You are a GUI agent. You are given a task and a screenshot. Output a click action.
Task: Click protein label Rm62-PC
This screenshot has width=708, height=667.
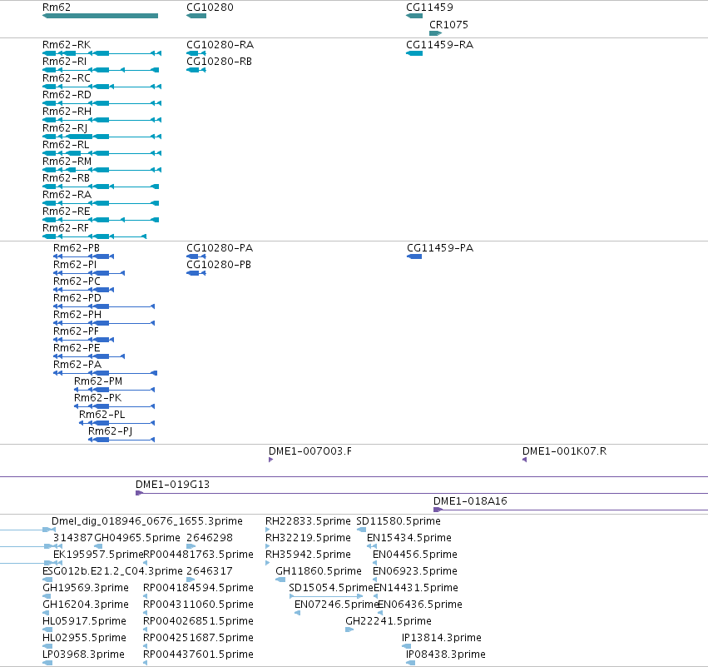tap(77, 281)
